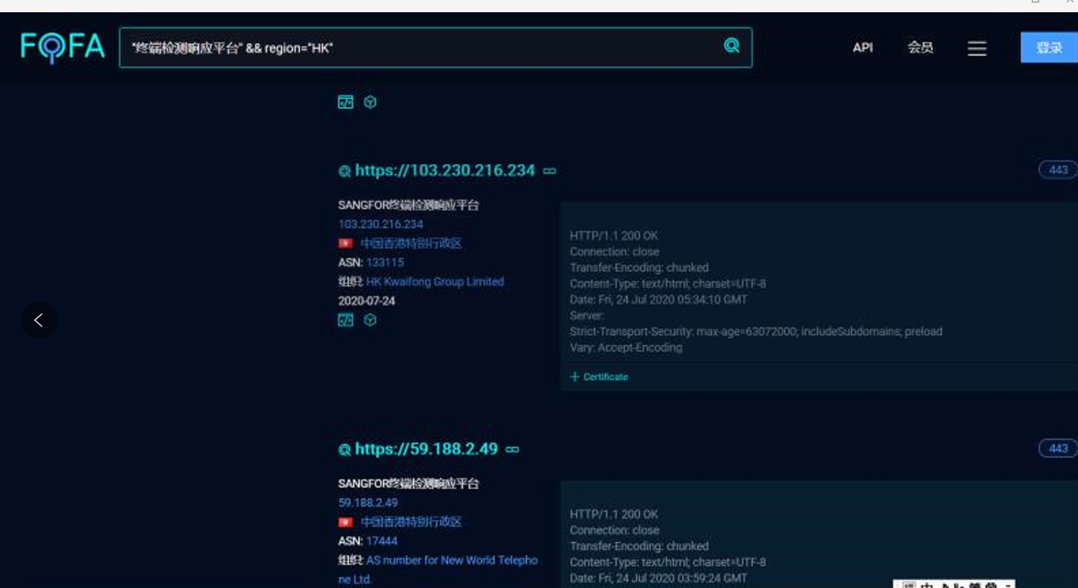
Task: Click the 登录 login button
Action: [x=1049, y=48]
